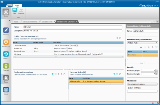Open the History domain in the sidebar
The image size is (160, 105).
(x=6, y=54)
